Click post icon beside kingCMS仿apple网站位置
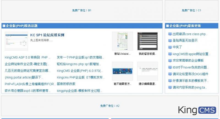The width and height of the screenshot is (220, 119). (170, 54)
